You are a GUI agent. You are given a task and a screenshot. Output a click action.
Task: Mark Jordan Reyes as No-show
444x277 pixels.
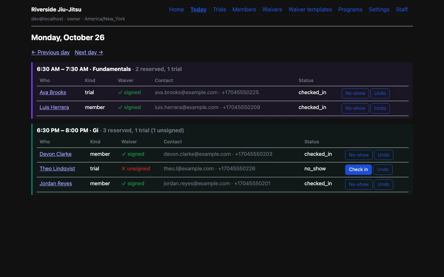(359, 184)
